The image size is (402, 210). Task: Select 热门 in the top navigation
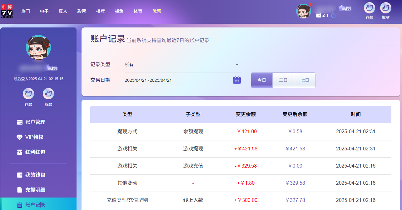point(25,11)
